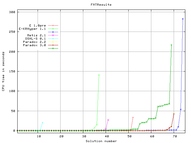Select the "E 1.0pre" legend label
191x143 pixels.
click(38, 26)
